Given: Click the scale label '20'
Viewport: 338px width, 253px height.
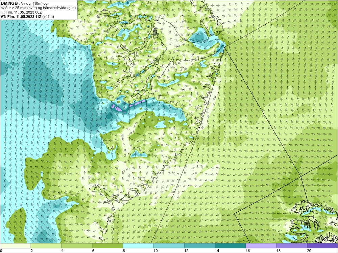Looking at the screenshot, I should click(309, 251).
